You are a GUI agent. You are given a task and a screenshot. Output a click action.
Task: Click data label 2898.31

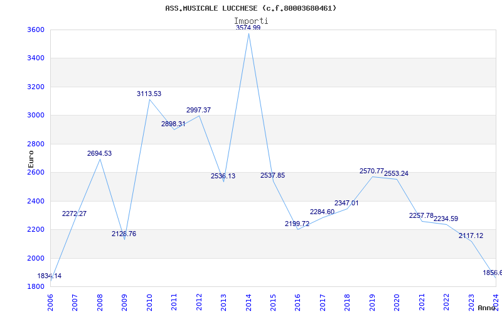(173, 124)
